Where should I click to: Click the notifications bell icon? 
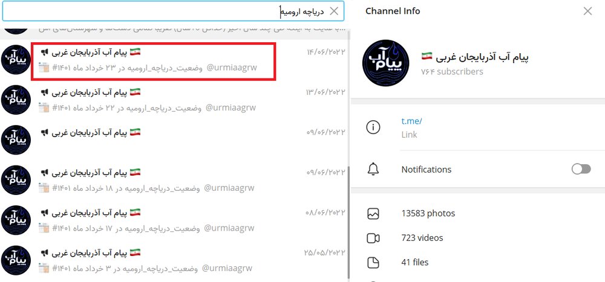coord(373,169)
